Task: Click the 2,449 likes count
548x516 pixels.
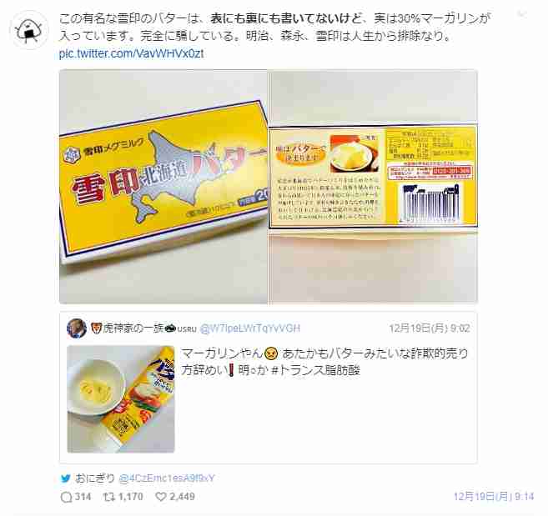Action: point(182,497)
